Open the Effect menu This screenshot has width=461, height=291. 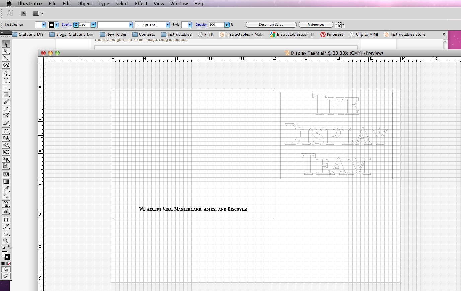141,4
